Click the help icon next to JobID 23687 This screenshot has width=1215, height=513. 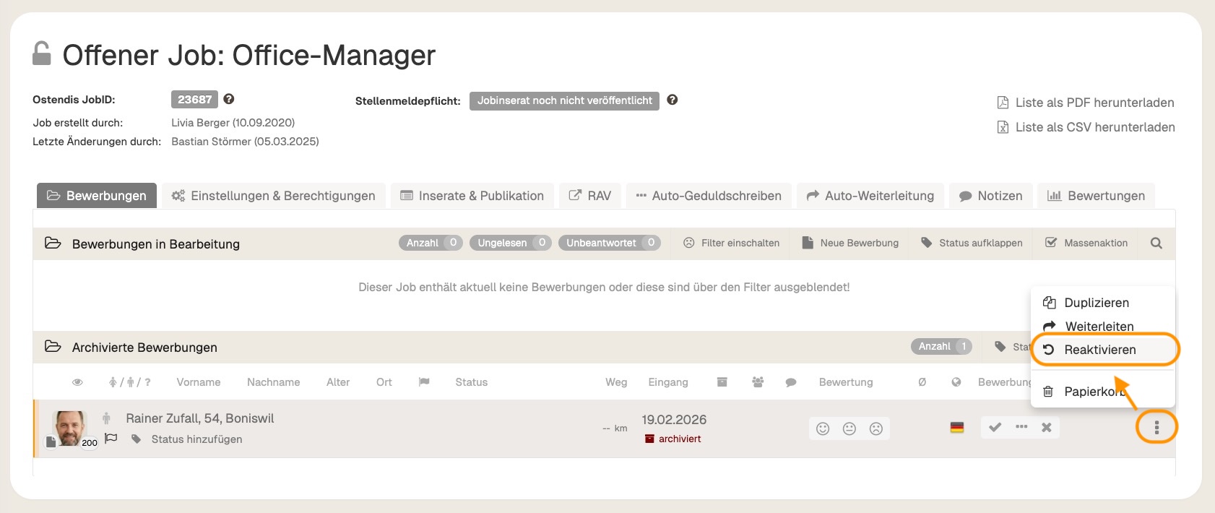point(229,99)
